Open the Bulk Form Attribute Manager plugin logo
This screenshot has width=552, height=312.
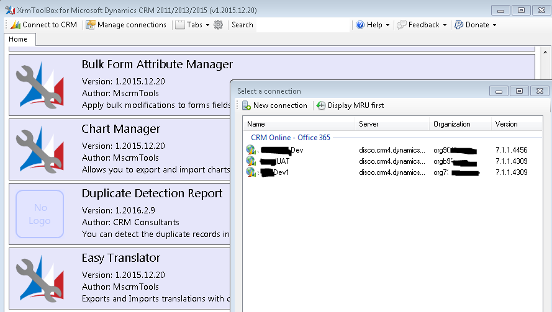40,85
